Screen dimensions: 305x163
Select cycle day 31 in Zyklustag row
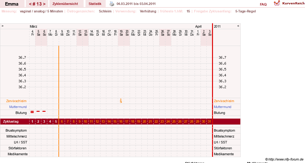click(209, 122)
